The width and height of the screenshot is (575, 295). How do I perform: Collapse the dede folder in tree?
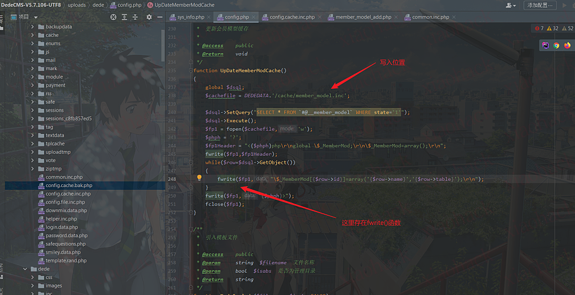point(25,269)
